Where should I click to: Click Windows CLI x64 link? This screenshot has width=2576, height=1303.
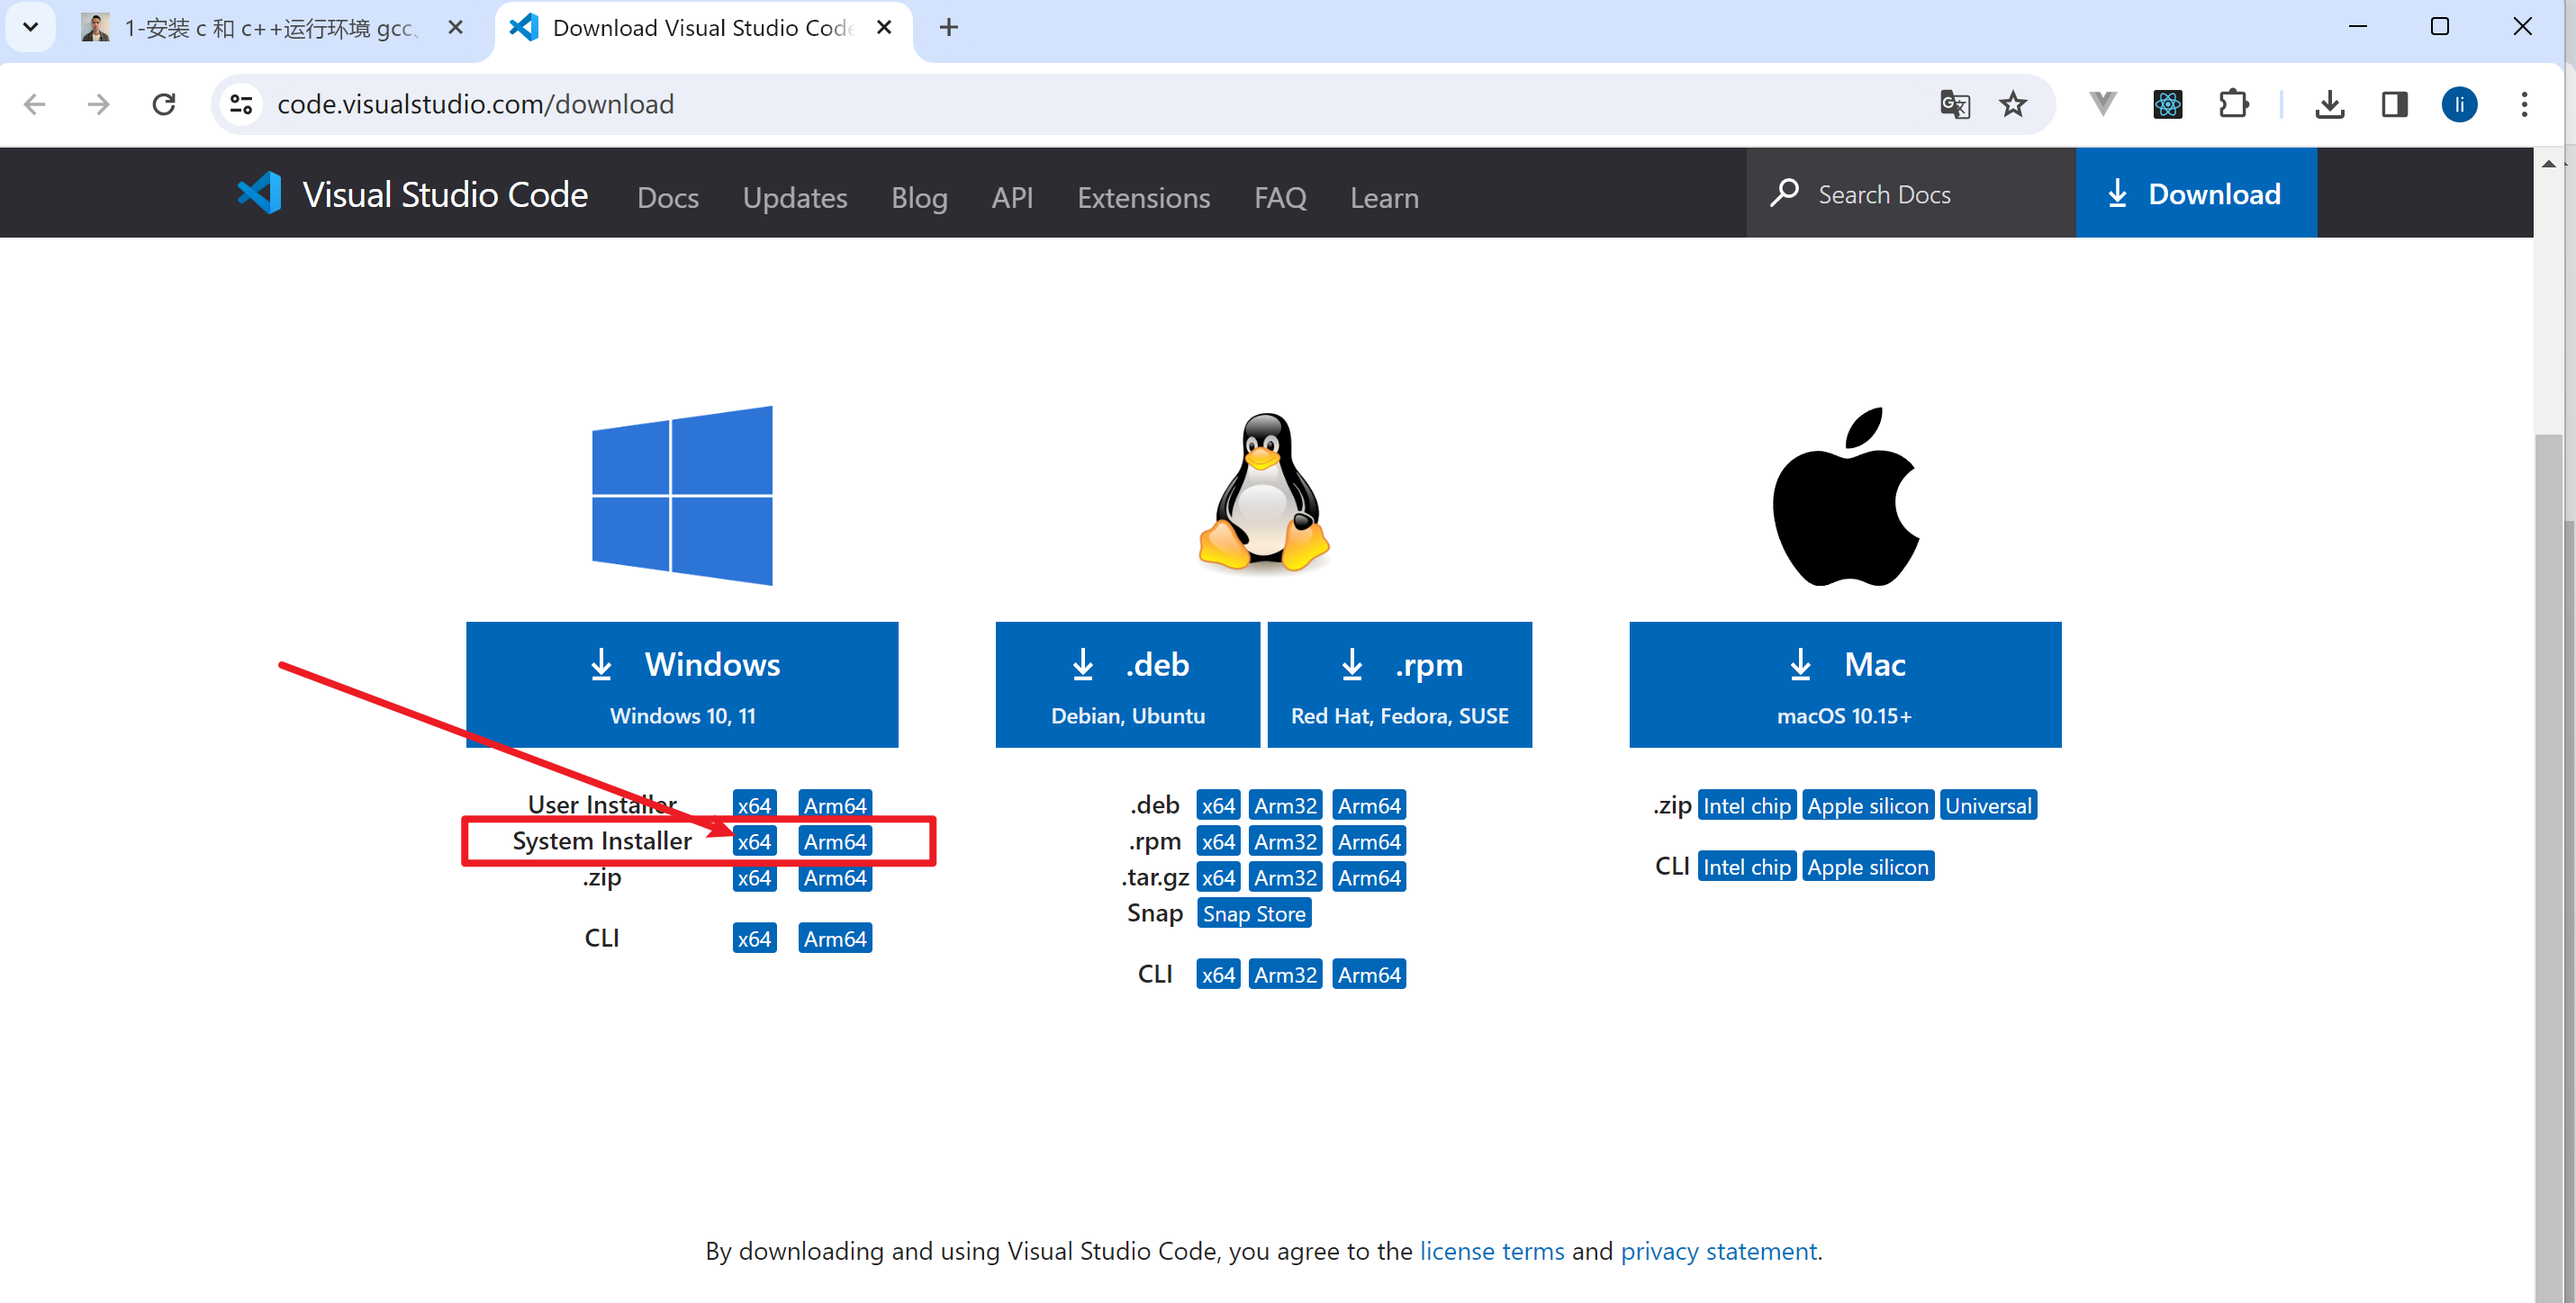(754, 939)
